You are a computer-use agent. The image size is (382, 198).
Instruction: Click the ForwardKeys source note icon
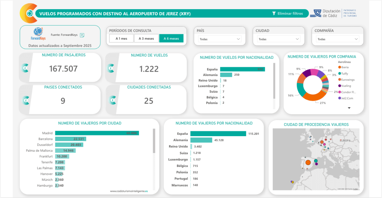pyautogui.click(x=82, y=35)
